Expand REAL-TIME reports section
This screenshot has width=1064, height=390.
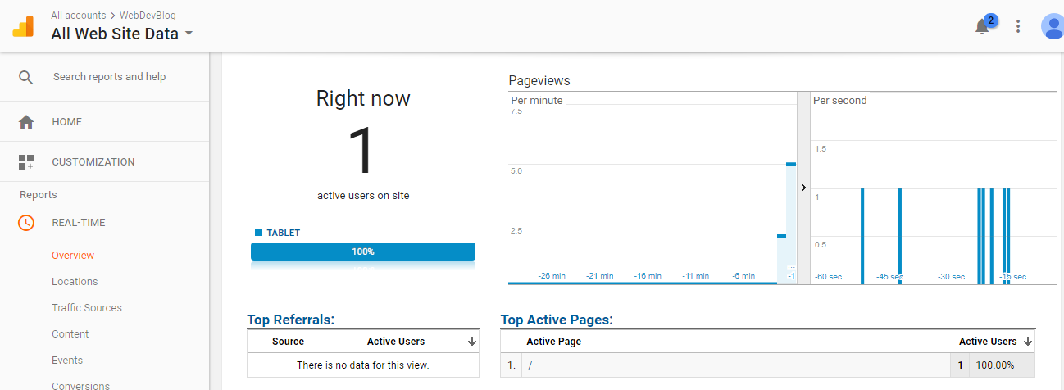pyautogui.click(x=79, y=223)
